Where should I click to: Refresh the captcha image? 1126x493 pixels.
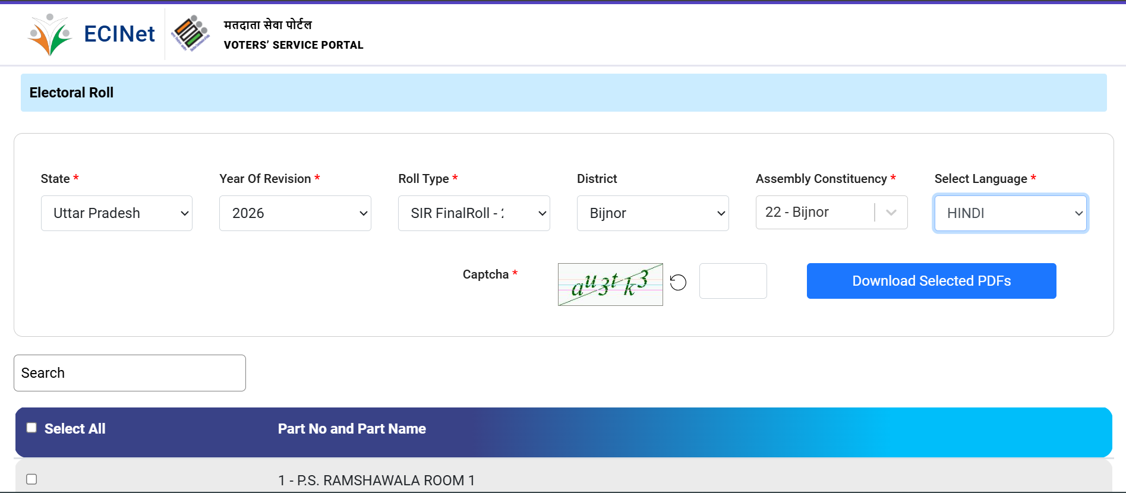(x=678, y=282)
